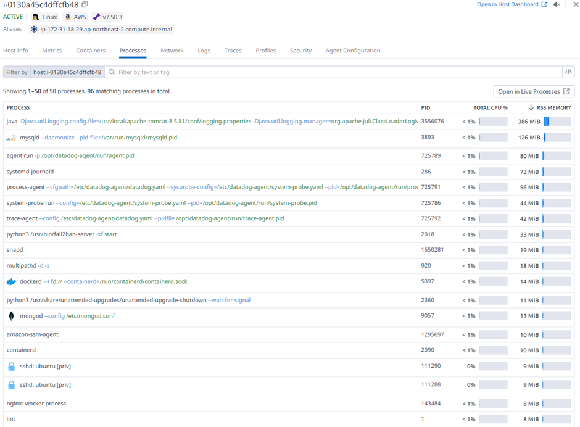Select the init process row
The image size is (580, 427).
(x=289, y=419)
